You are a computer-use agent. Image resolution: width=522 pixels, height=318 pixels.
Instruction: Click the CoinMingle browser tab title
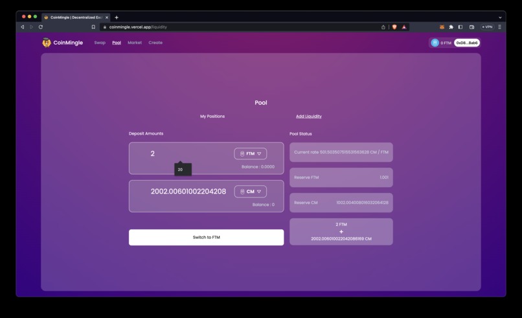[x=76, y=17]
